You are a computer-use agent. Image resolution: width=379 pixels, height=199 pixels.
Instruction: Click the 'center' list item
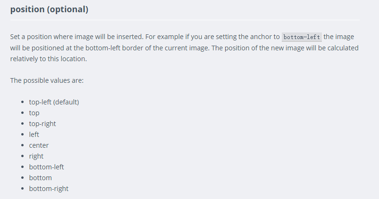point(39,145)
